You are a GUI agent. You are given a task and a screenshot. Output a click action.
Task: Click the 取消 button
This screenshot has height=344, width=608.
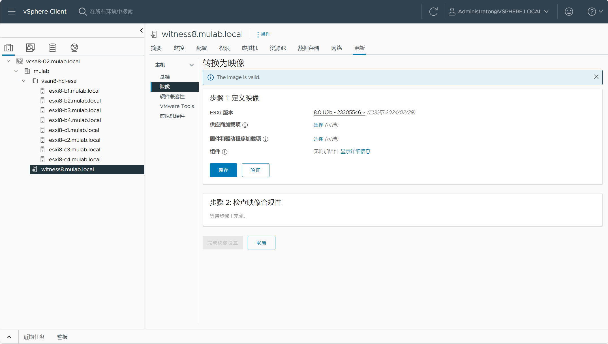[x=261, y=243]
